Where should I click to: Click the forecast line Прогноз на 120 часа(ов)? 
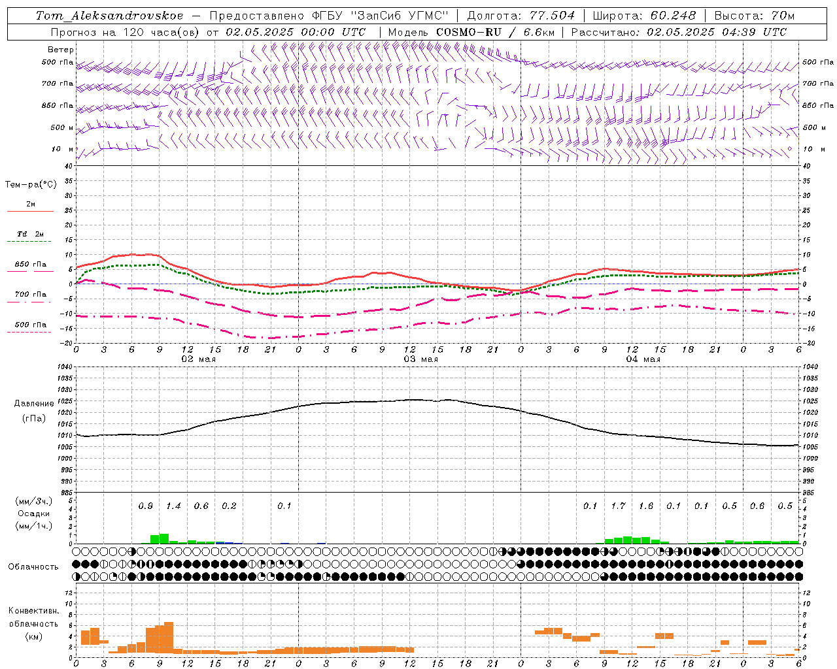(126, 32)
